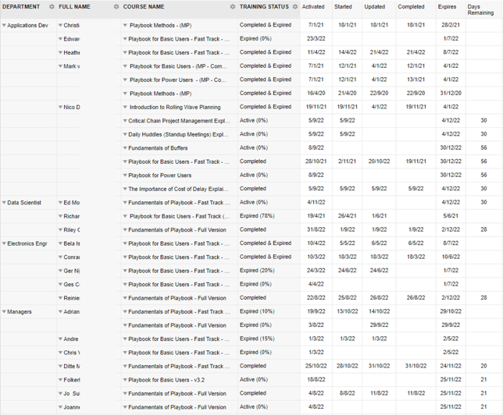Image resolution: width=503 pixels, height=415 pixels.
Task: Click the 23/3/22 activated date cell
Action: pos(316,39)
